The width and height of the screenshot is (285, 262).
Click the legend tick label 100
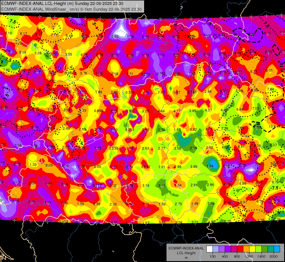point(213,256)
